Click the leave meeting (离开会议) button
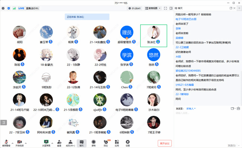Viewport: 242px width, 148px height. 165,144
